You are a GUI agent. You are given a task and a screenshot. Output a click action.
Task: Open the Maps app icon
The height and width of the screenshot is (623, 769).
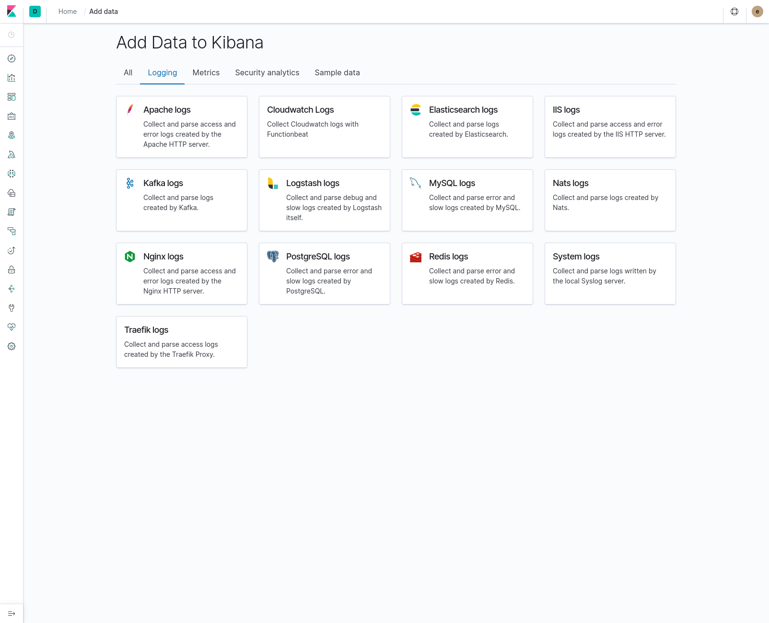click(12, 135)
